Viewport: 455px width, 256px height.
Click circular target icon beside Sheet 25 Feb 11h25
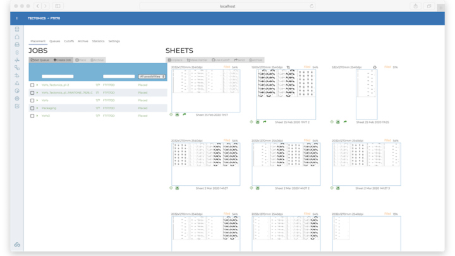pyautogui.click(x=332, y=122)
